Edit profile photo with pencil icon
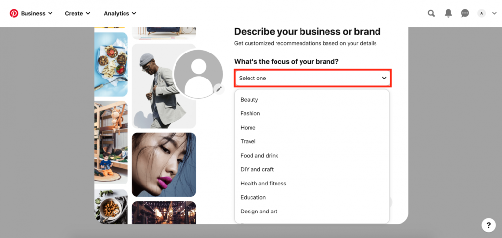The height and width of the screenshot is (238, 502). coord(219,89)
